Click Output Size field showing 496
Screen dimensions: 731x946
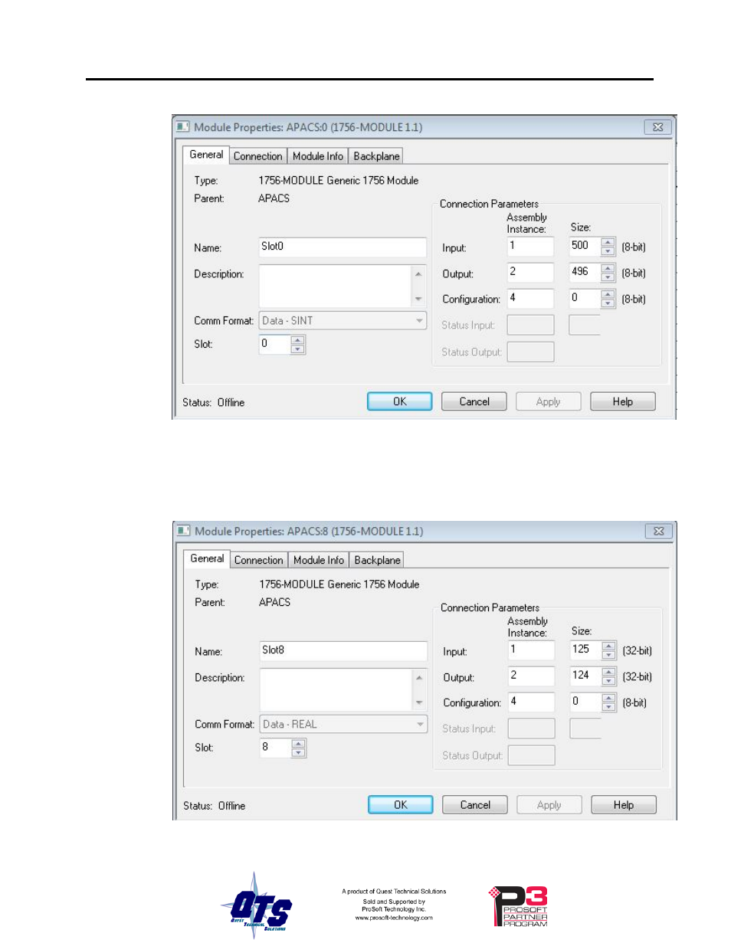[585, 273]
